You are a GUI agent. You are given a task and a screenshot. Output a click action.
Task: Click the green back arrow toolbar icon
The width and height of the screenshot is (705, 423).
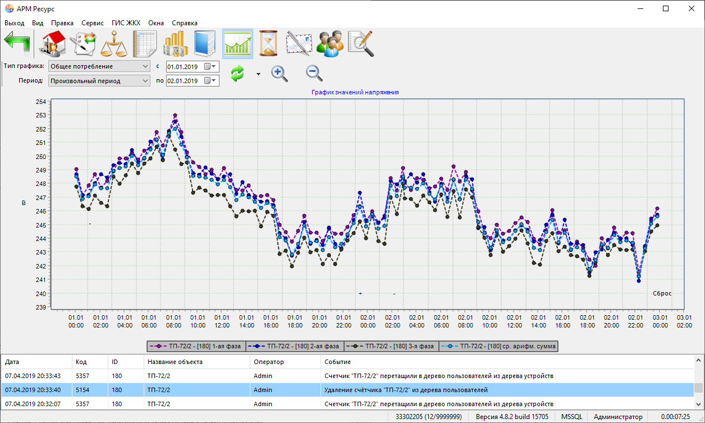pos(17,44)
